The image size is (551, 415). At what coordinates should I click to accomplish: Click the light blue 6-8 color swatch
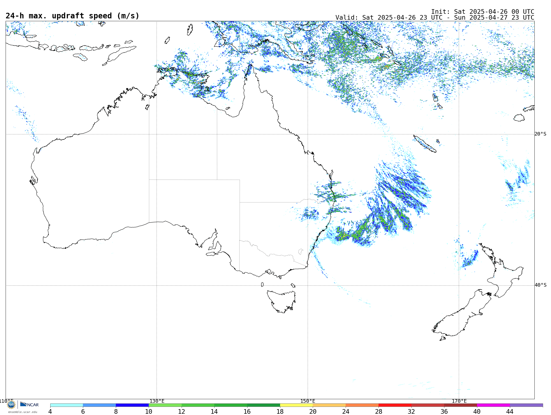[x=99, y=405]
